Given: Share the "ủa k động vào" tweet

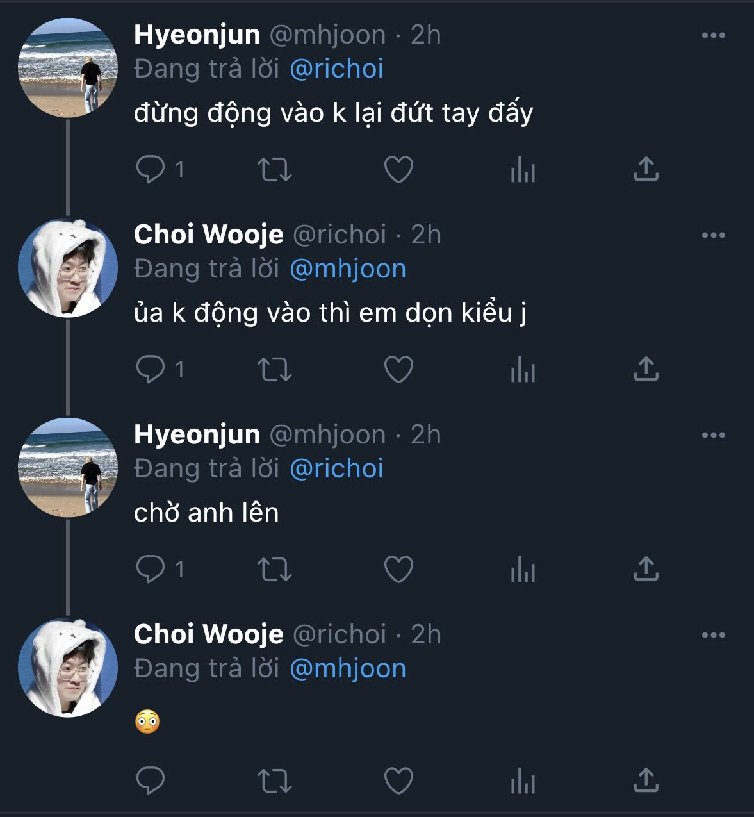Looking at the screenshot, I should (x=646, y=369).
